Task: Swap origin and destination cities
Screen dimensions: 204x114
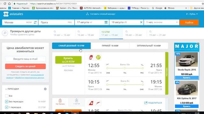Action: click(35, 22)
